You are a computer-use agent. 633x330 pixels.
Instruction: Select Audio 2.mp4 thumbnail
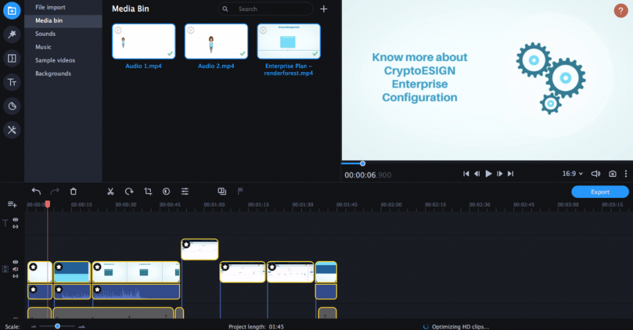216,41
